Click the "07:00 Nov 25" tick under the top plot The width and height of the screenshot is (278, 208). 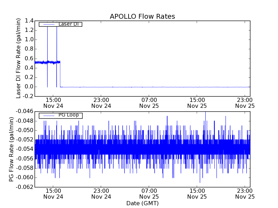(x=149, y=103)
